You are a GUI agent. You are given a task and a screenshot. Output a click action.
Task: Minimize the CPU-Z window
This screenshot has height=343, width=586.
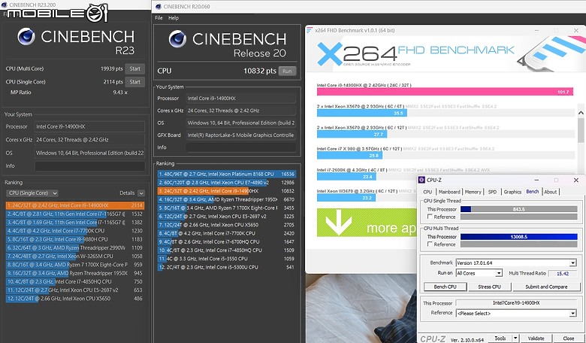pos(536,180)
